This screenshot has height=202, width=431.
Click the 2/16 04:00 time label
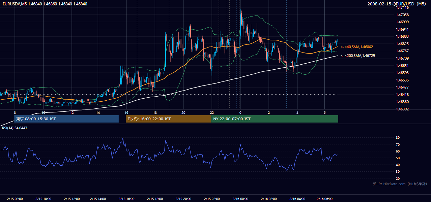point(297,199)
